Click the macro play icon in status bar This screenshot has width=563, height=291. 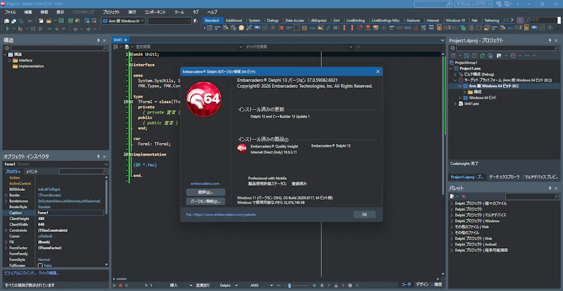point(114,286)
